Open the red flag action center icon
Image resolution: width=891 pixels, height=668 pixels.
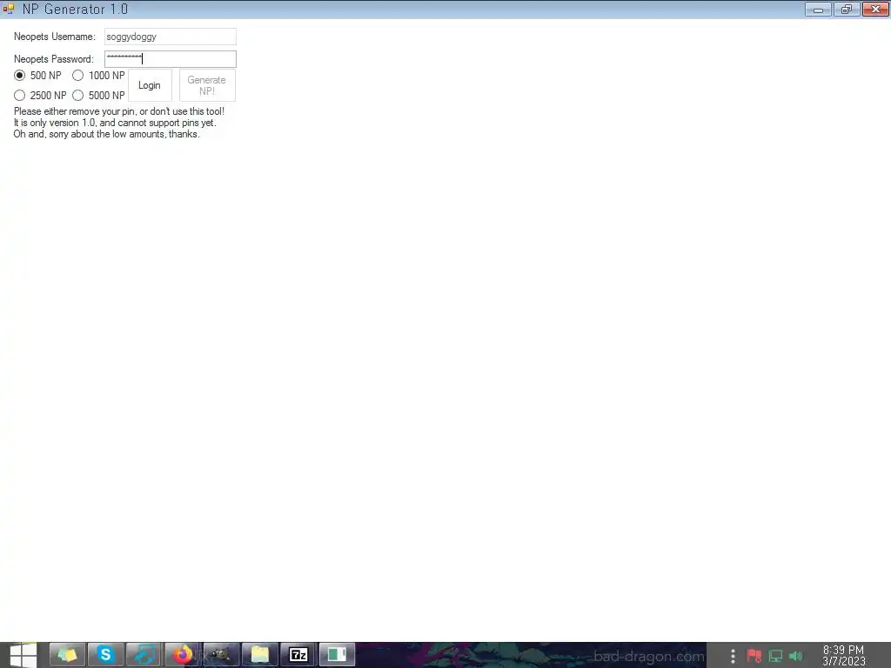click(754, 656)
